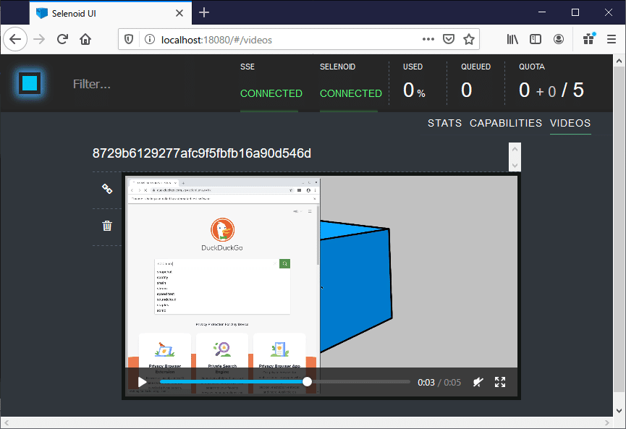Click horizontal scrollbar right arrow
This screenshot has width=626, height=429.
[607, 422]
